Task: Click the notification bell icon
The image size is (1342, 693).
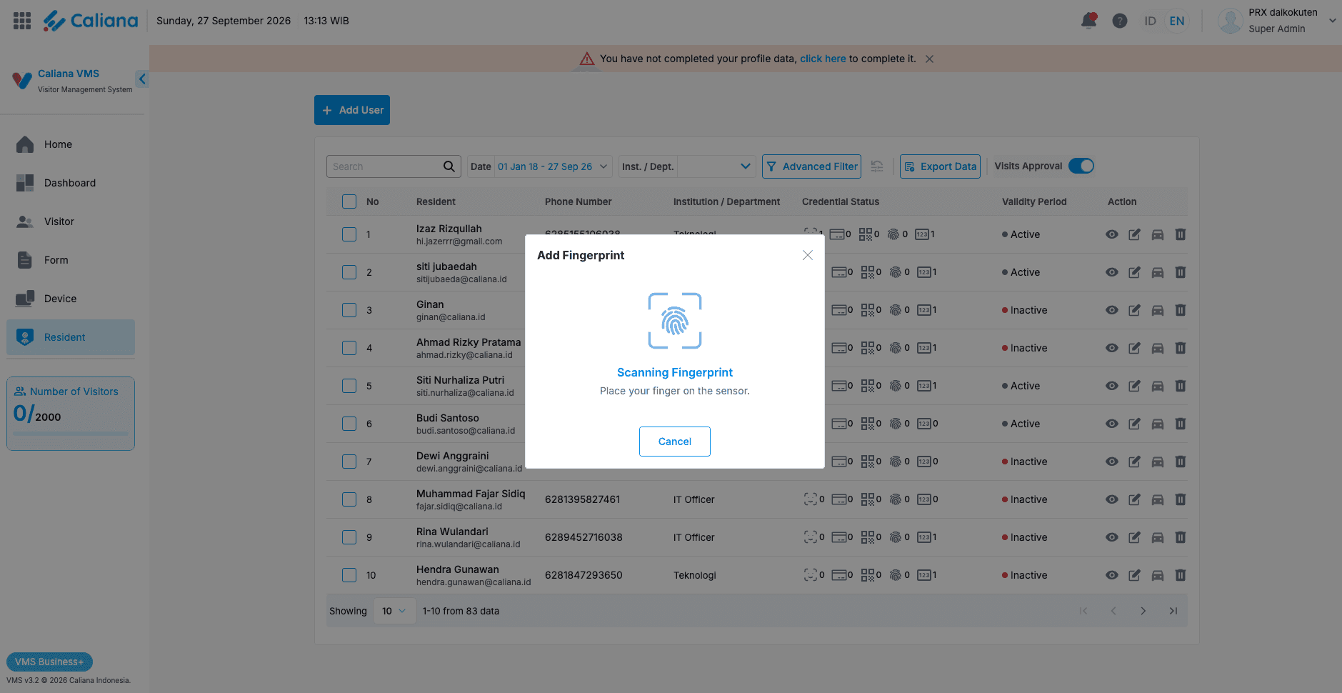Action: point(1088,21)
